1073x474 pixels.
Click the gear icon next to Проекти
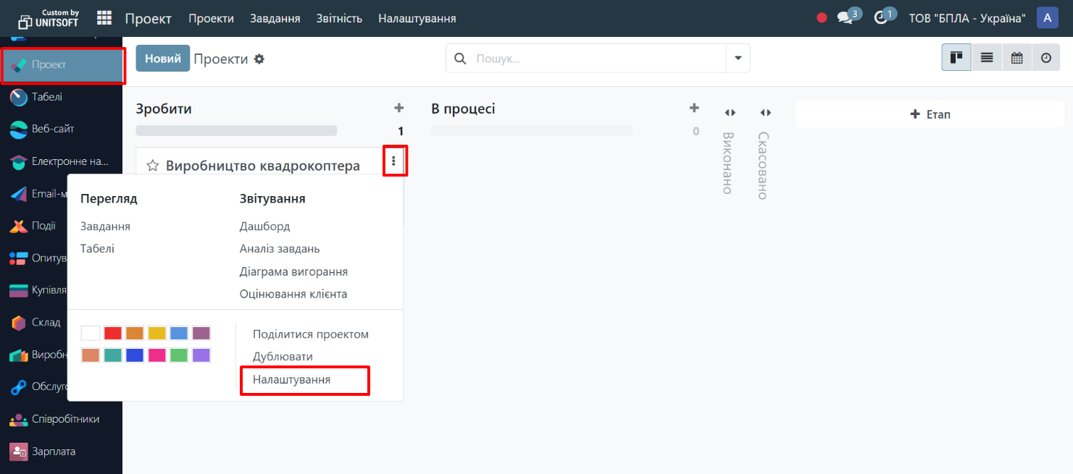tap(259, 59)
